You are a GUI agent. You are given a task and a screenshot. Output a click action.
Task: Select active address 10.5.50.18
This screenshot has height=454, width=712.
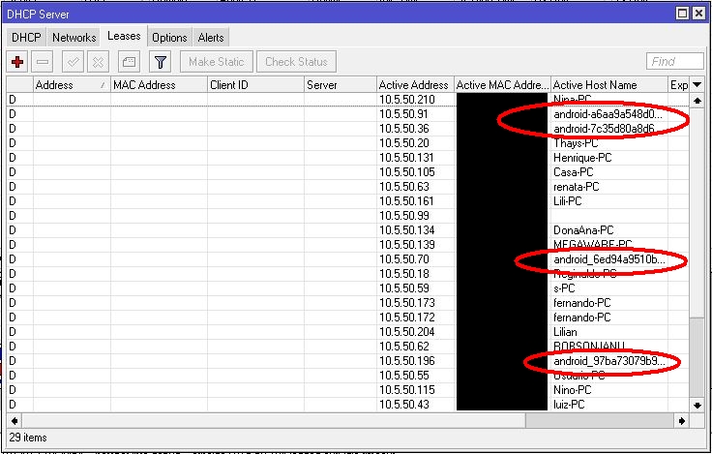pos(404,274)
